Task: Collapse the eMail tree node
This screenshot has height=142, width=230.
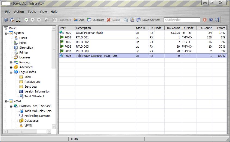Action: (x=6, y=101)
